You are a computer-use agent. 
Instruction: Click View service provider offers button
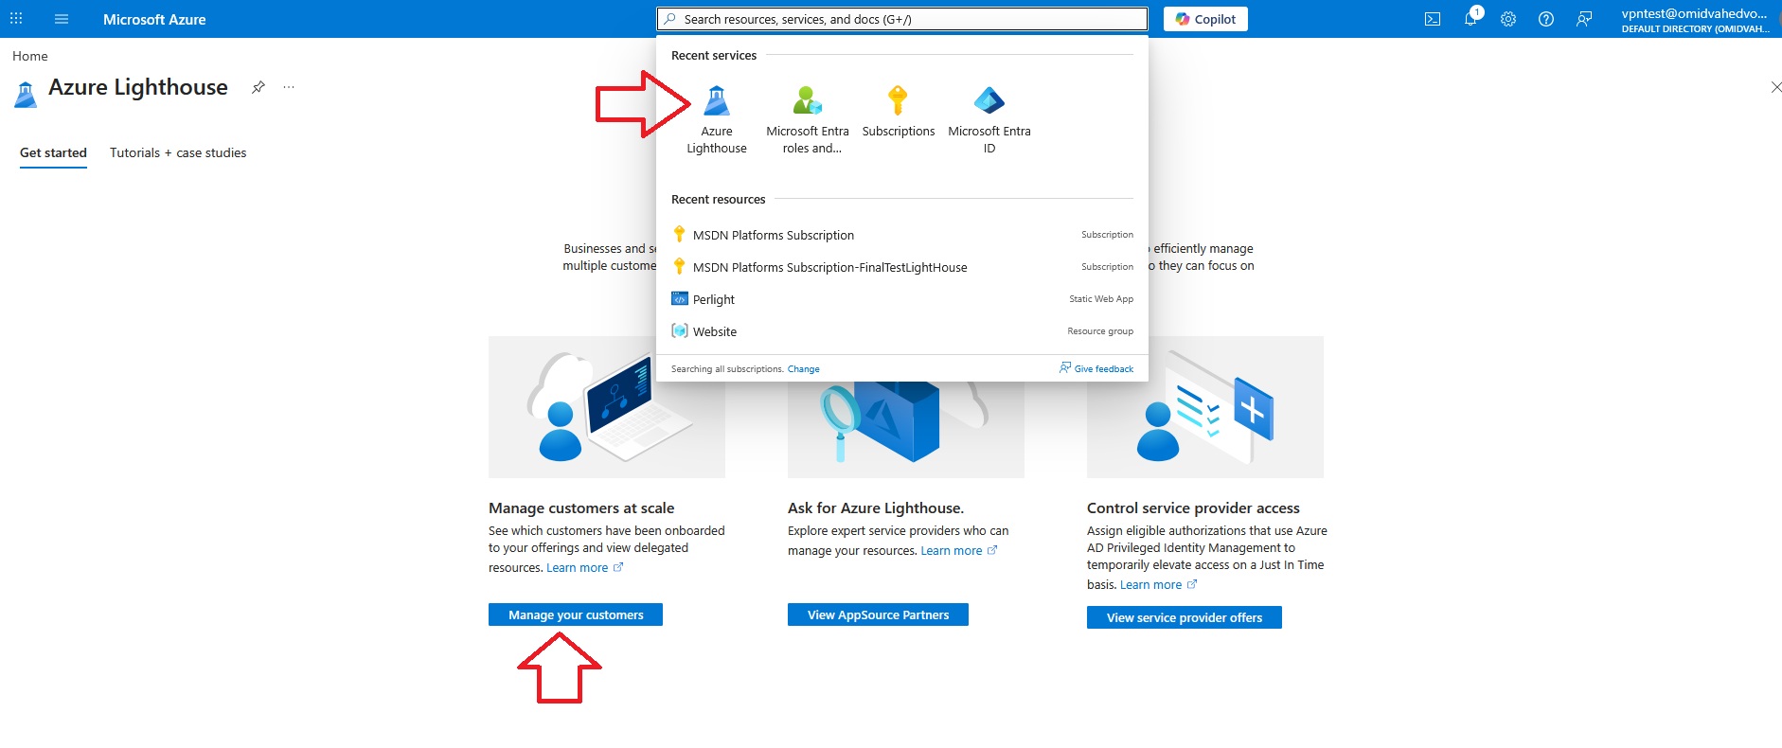point(1184,617)
